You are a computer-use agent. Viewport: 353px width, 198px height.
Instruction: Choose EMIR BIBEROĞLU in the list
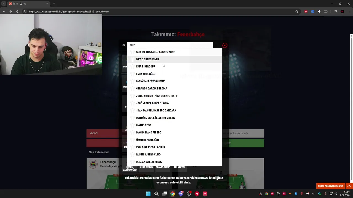pyautogui.click(x=175, y=74)
